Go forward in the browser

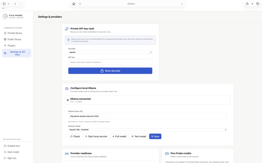click(20, 4)
